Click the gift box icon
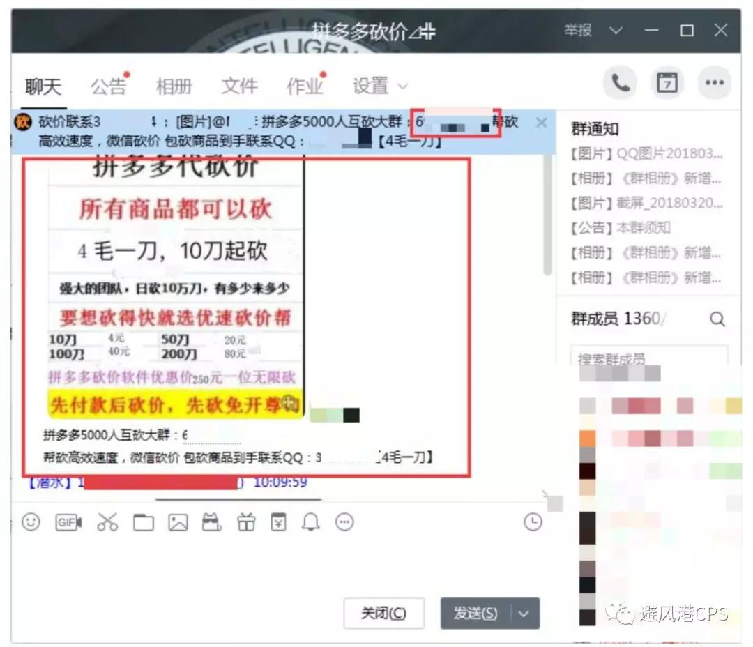The image size is (753, 647). tap(246, 522)
